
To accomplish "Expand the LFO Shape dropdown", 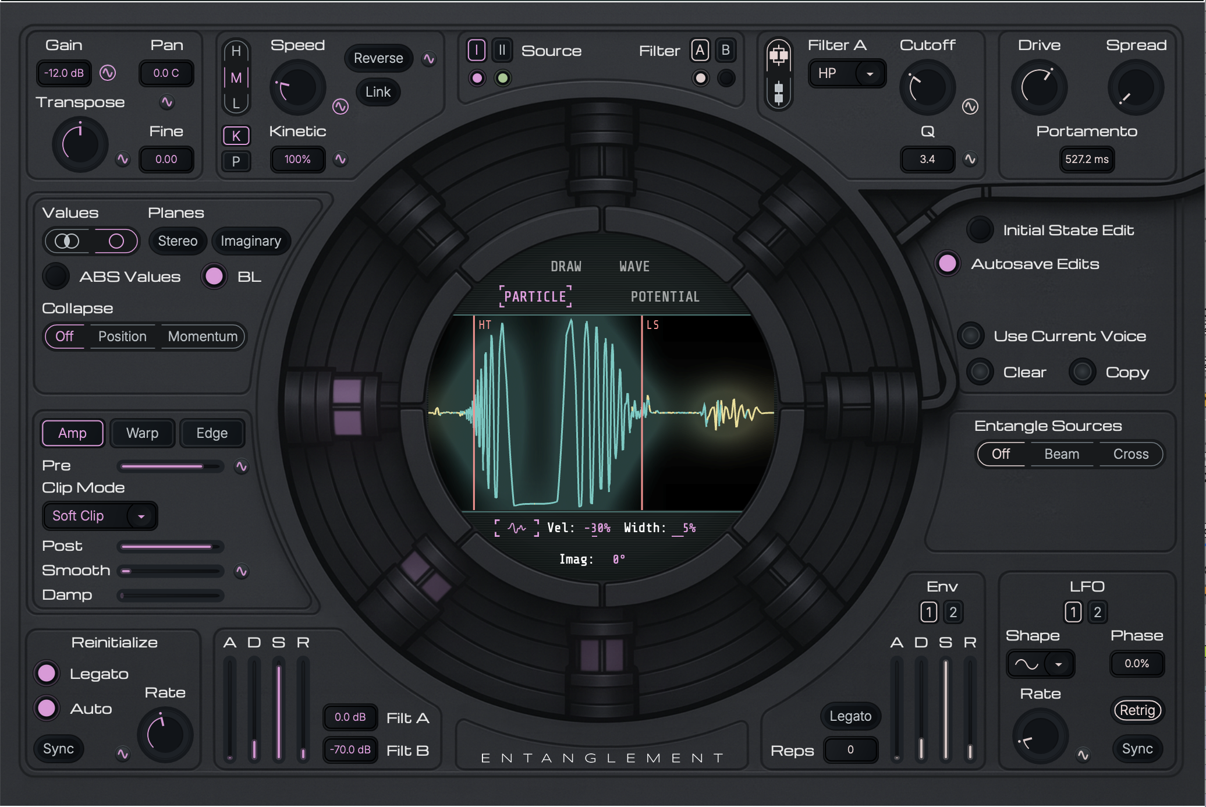I will (x=1058, y=664).
